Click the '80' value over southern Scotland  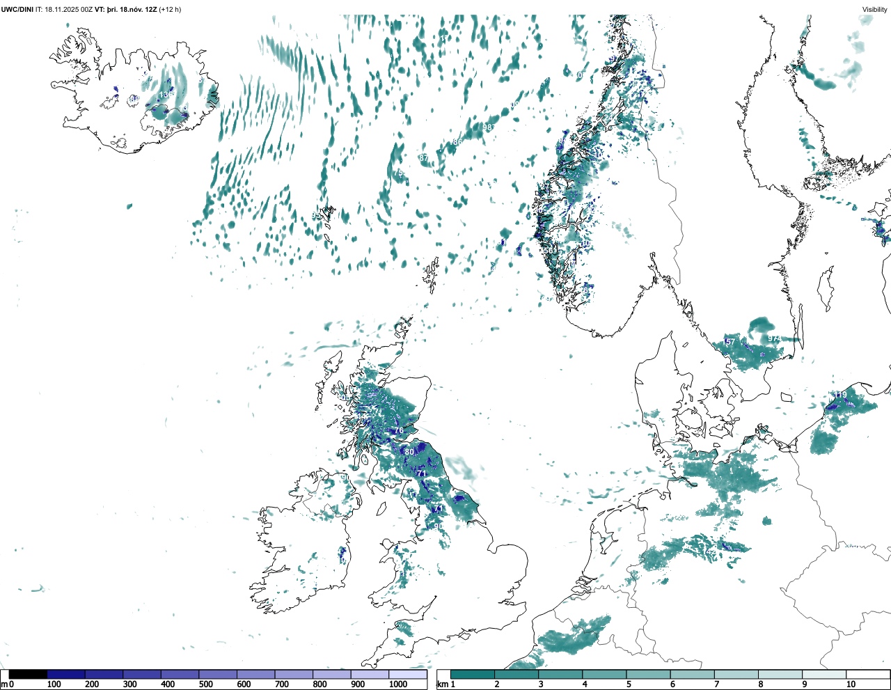tap(409, 452)
